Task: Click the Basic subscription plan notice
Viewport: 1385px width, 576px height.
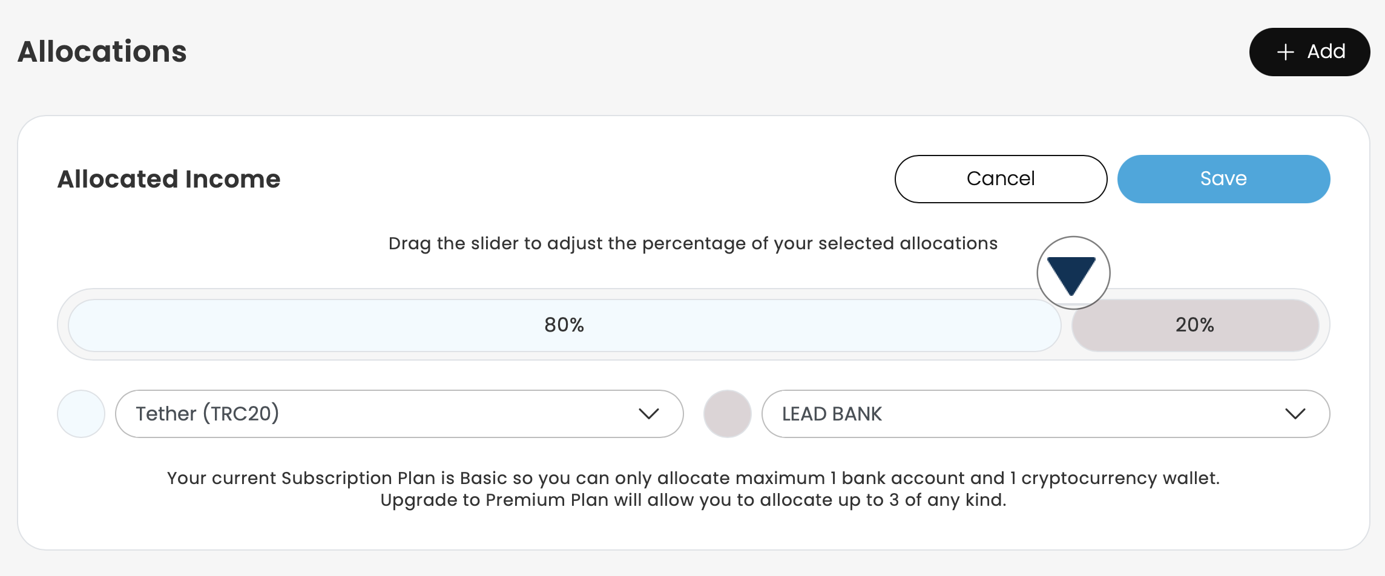Action: (692, 478)
